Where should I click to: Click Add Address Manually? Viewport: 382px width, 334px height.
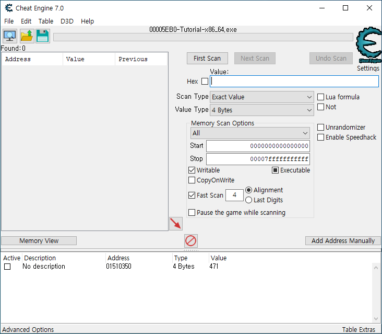(x=343, y=241)
